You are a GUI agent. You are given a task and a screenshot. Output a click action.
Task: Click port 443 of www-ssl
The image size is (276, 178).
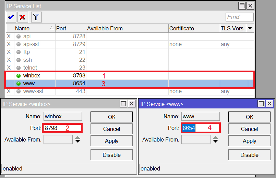pos(81,91)
